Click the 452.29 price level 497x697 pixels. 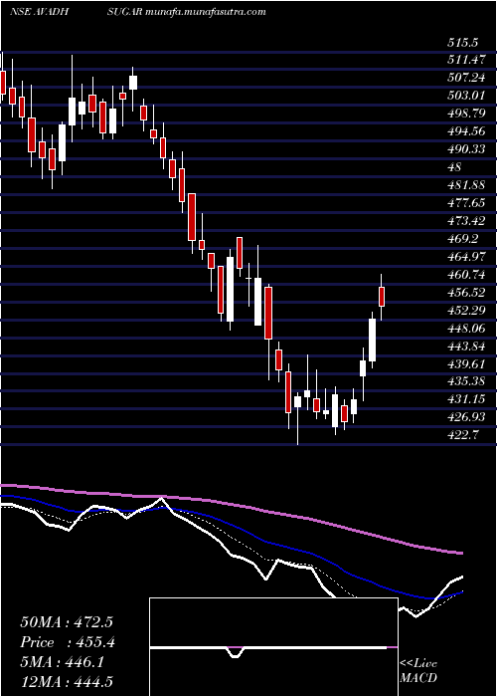[466, 311]
